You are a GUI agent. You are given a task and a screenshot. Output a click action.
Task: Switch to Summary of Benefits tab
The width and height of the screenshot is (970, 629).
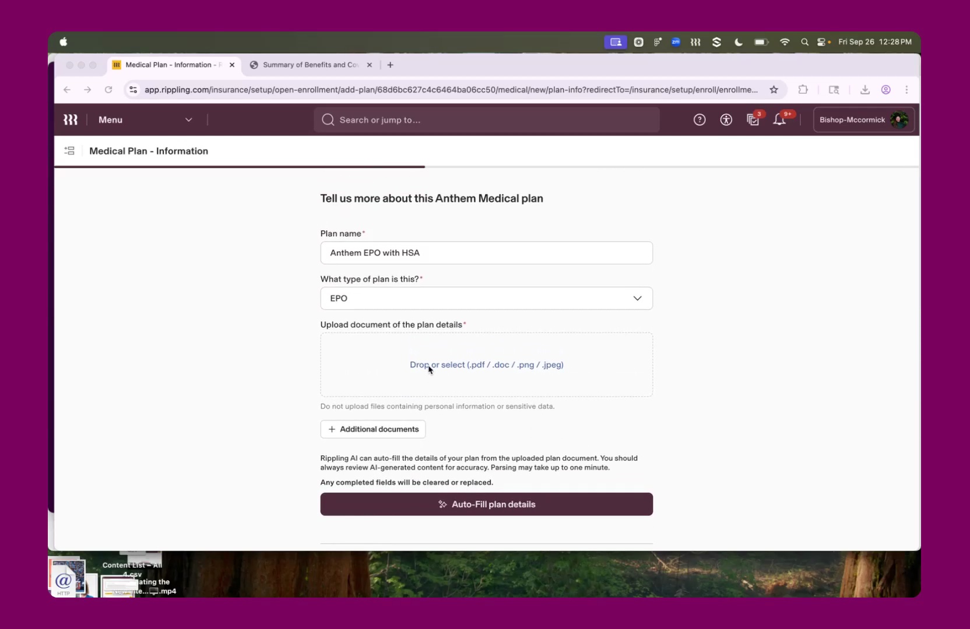pyautogui.click(x=310, y=65)
